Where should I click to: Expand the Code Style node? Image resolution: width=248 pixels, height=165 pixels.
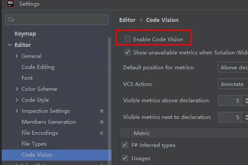pyautogui.click(x=17, y=100)
